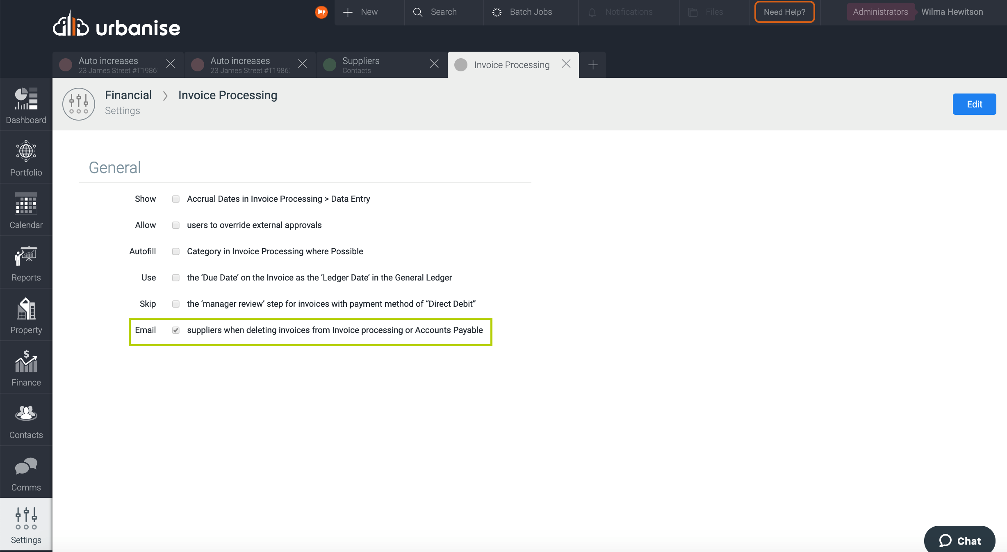The height and width of the screenshot is (552, 1007).
Task: Toggle Accrual Dates in Data Entry checkbox
Action: 176,199
